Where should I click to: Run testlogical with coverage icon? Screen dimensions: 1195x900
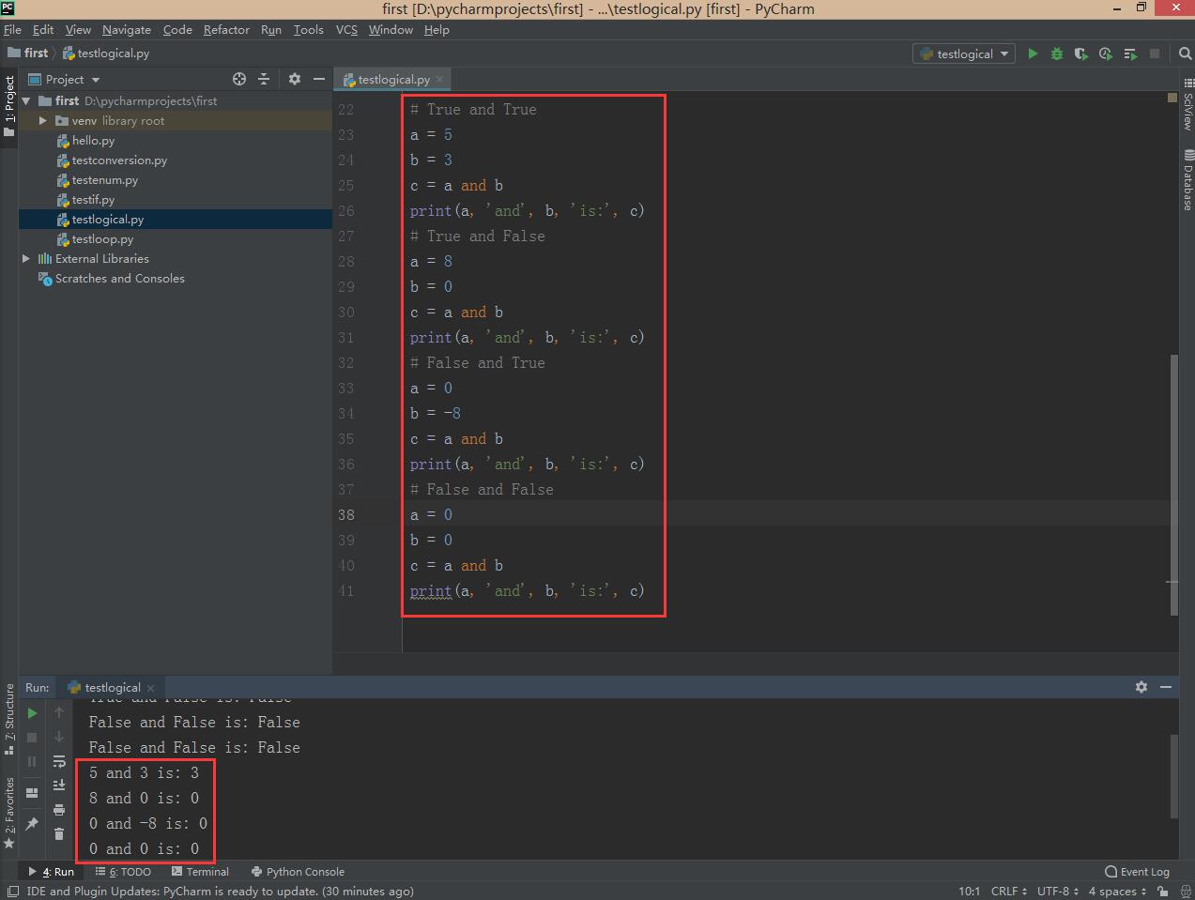tap(1081, 53)
